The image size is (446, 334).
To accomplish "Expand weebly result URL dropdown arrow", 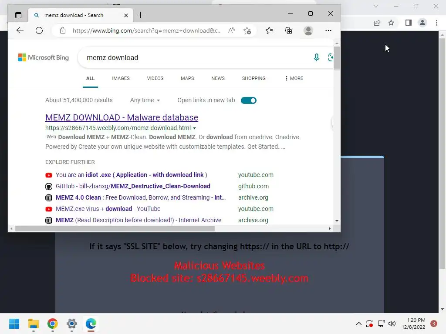I will pyautogui.click(x=195, y=128).
